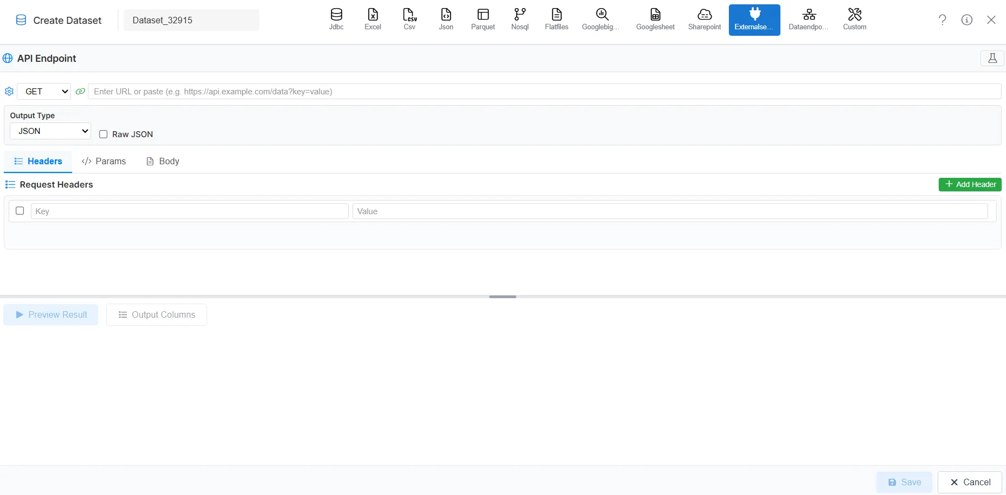Click the Preview Result button

(50, 314)
